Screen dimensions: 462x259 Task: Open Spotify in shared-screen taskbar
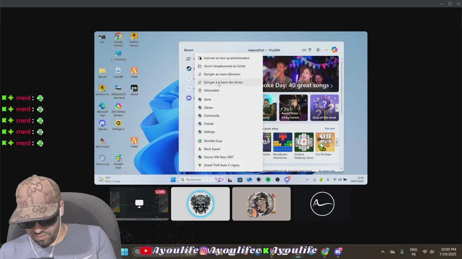click(268, 180)
